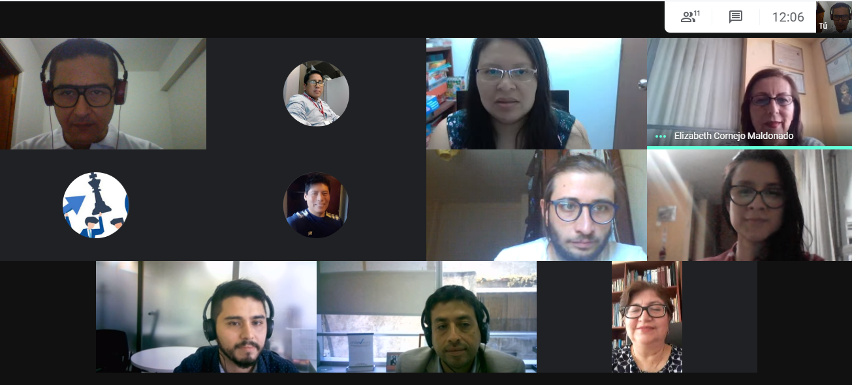The image size is (852, 385).
Task: Click the participant count badge showing 11
Action: coord(697,13)
